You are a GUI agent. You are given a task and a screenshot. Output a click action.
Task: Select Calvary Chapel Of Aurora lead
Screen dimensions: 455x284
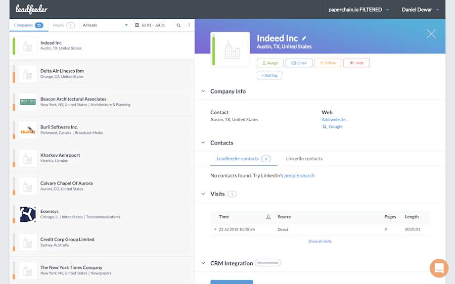[x=102, y=186]
